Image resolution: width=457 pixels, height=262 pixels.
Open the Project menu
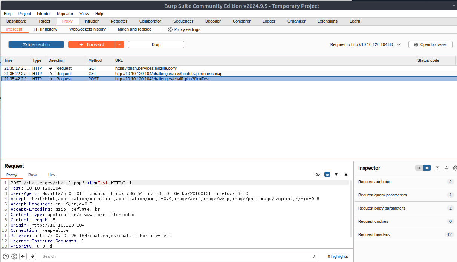24,14
